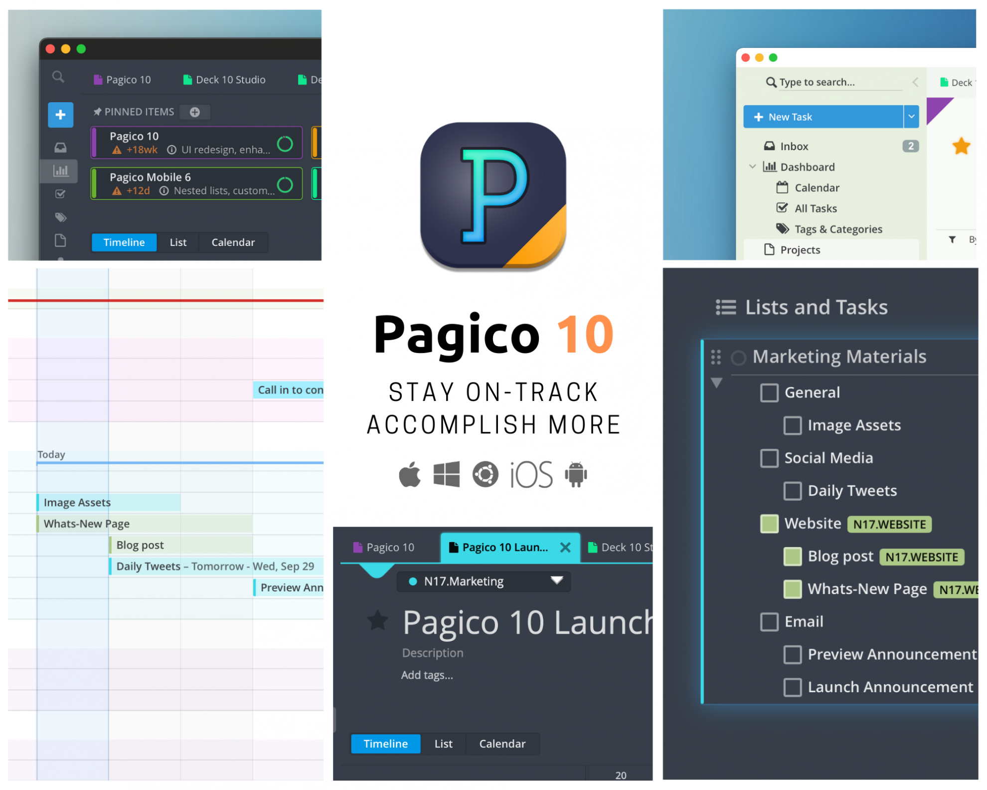Click the Lists and Tasks list icon

tap(726, 307)
